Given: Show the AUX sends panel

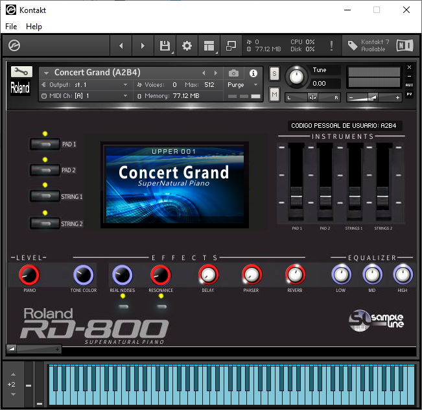Looking at the screenshot, I should tap(409, 85).
